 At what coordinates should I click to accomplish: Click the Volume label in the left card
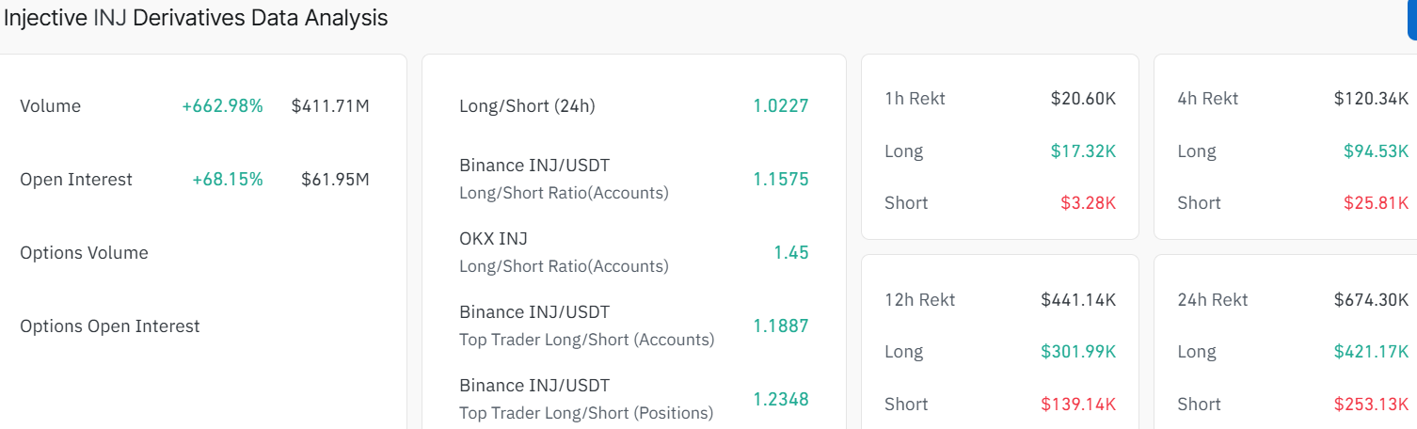(50, 106)
